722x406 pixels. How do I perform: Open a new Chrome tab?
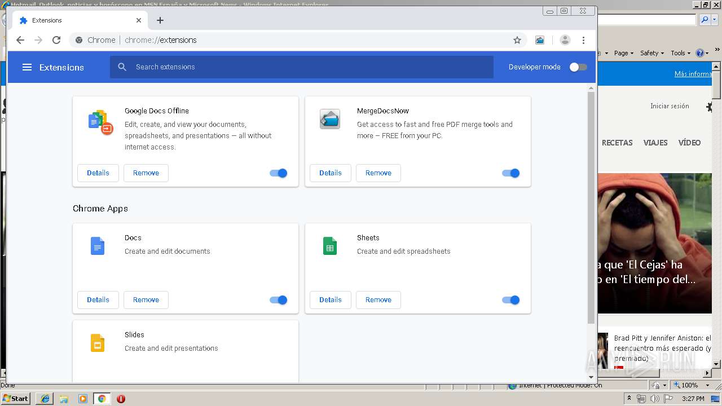coord(160,20)
